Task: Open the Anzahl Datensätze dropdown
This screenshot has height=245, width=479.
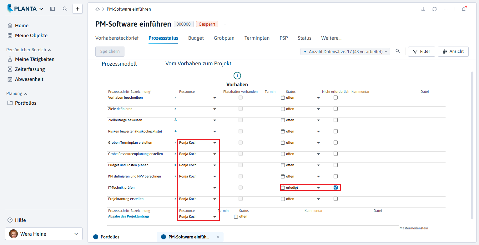Action: pyautogui.click(x=345, y=52)
